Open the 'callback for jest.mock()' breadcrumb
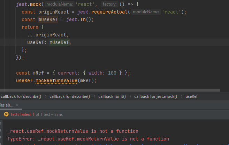The width and height of the screenshot is (229, 145). 155,96
